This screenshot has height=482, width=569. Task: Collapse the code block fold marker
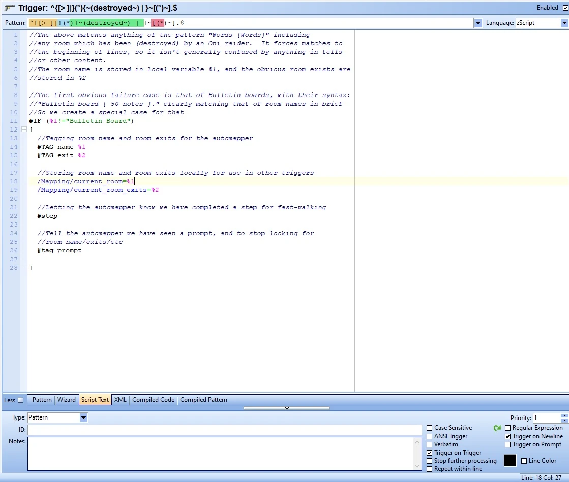click(24, 130)
